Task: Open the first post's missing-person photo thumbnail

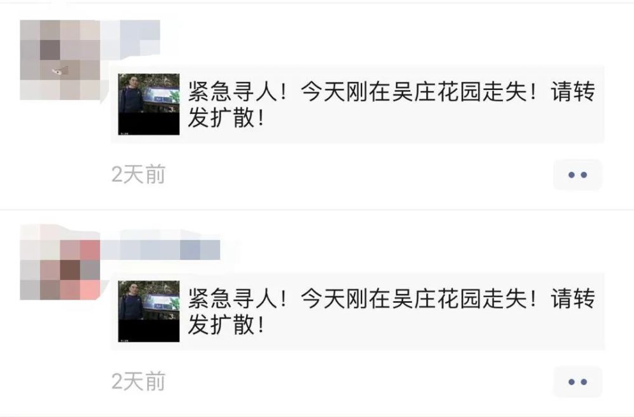Action: [x=149, y=104]
